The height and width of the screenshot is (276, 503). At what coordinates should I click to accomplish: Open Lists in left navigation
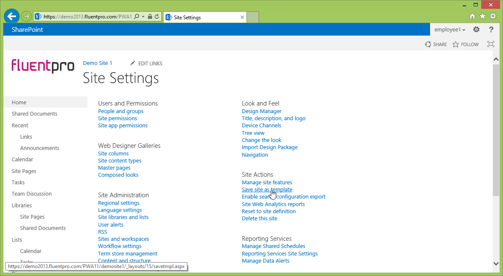coord(17,240)
